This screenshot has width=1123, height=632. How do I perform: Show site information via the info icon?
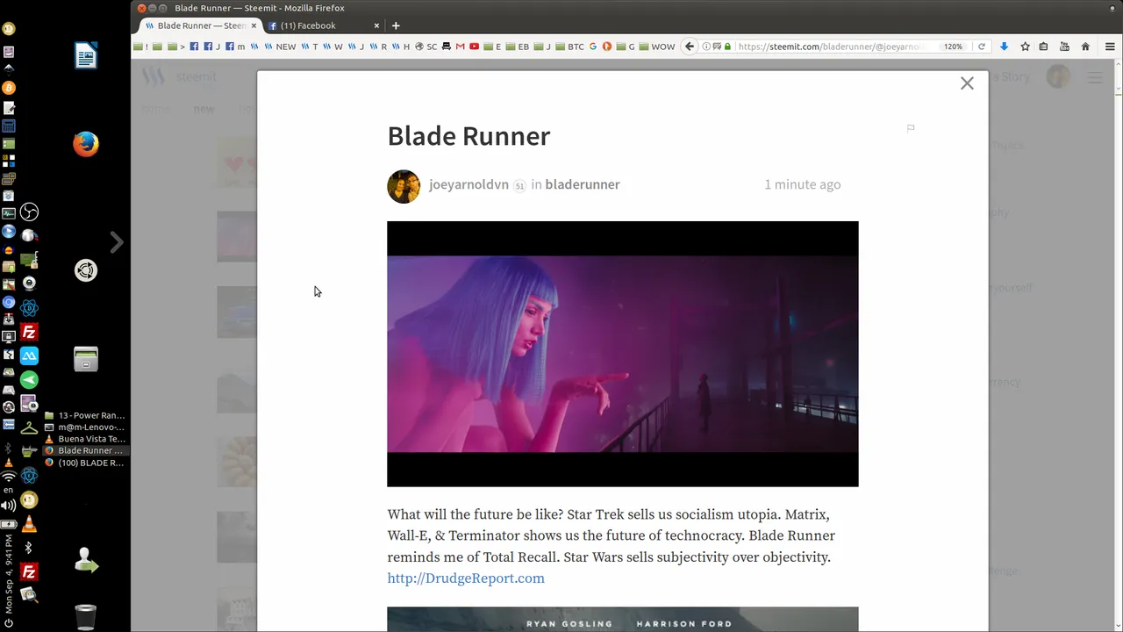click(706, 47)
